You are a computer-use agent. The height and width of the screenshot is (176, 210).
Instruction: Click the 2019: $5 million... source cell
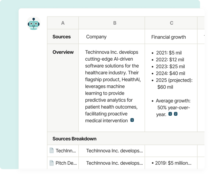pos(171,163)
